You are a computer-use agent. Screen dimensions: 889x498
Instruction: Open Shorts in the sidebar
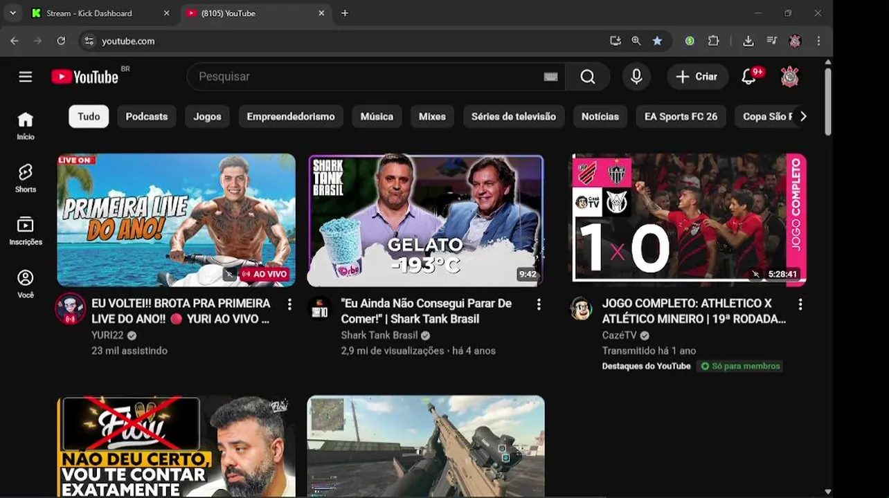point(26,178)
